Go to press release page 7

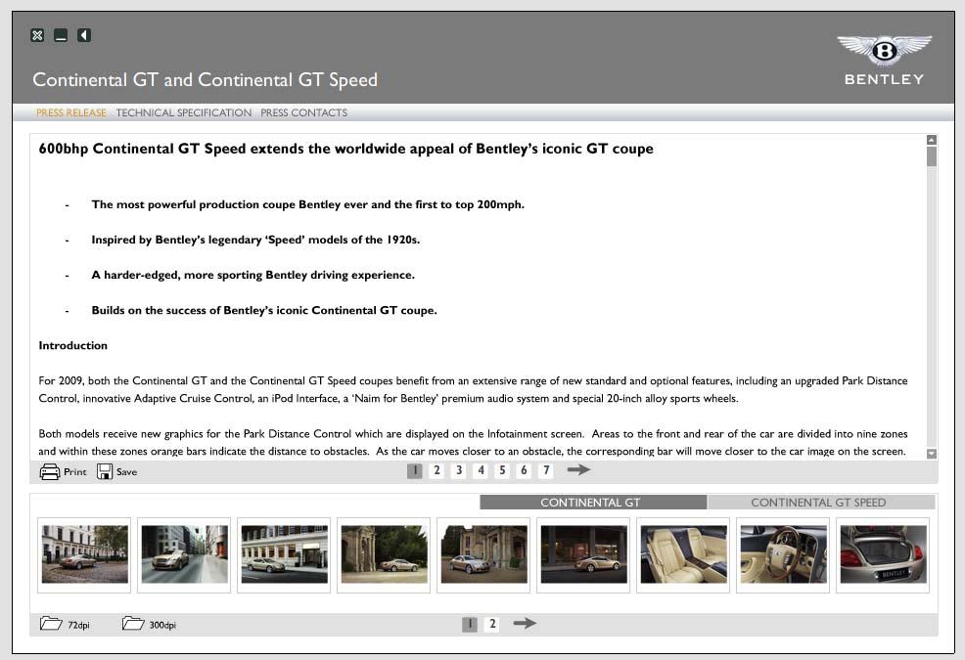pyautogui.click(x=546, y=470)
